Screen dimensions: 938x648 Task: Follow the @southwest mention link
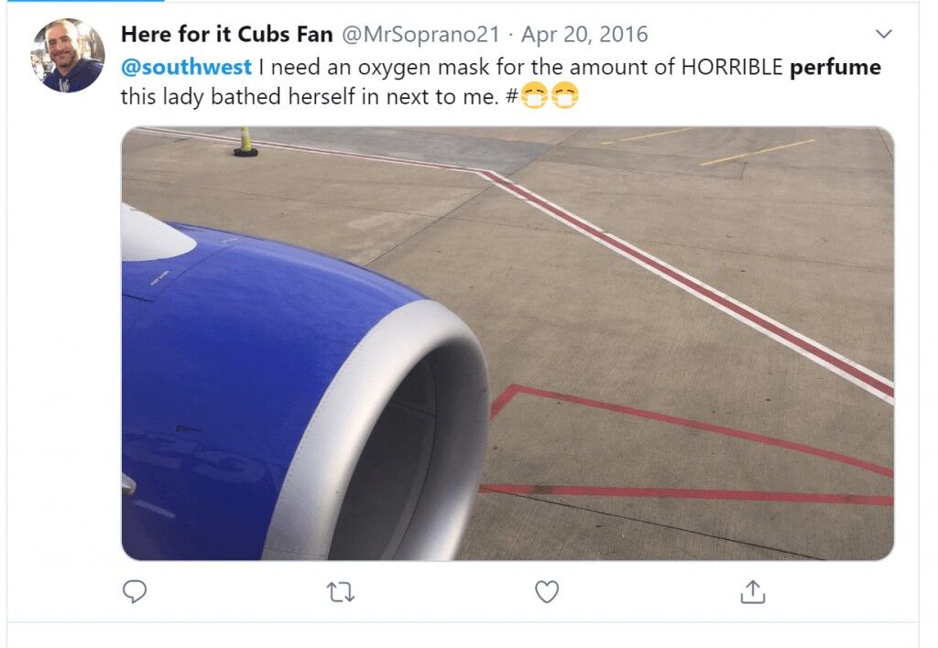click(x=186, y=67)
